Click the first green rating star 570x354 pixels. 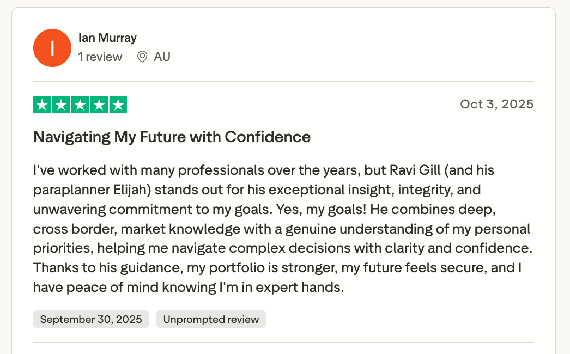pyautogui.click(x=43, y=105)
